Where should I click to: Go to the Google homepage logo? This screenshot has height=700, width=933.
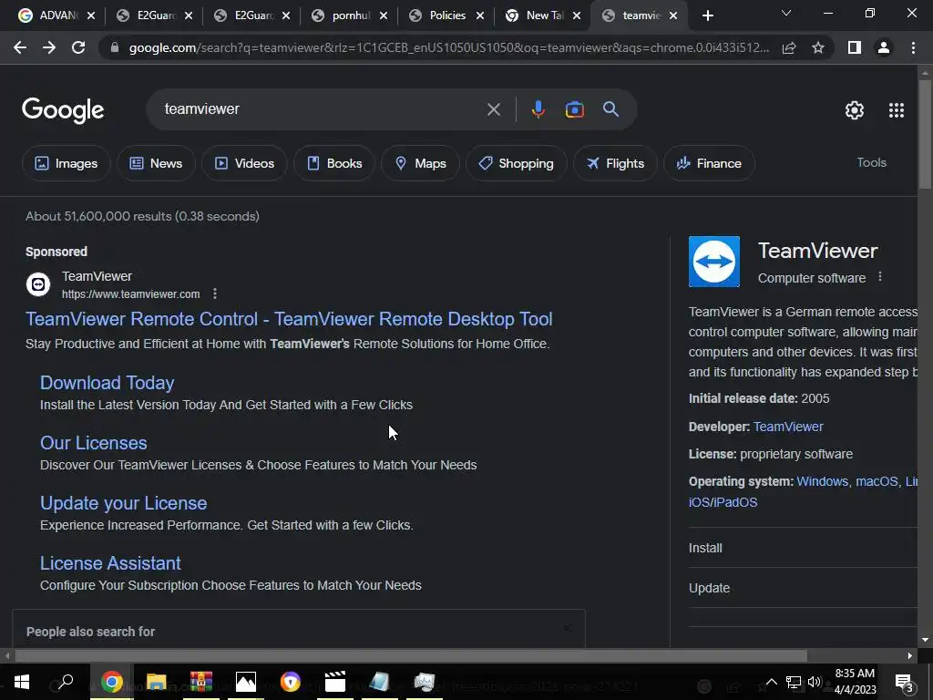[x=63, y=110]
